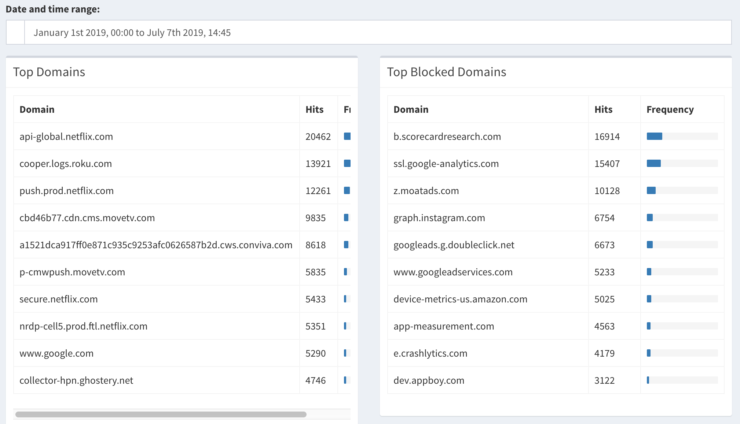Click the empty addon box beside date range

tap(15, 33)
